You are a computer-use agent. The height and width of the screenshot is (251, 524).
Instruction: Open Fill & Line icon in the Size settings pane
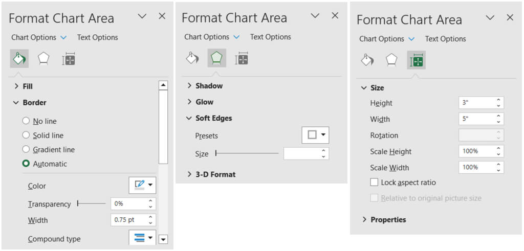tap(367, 60)
